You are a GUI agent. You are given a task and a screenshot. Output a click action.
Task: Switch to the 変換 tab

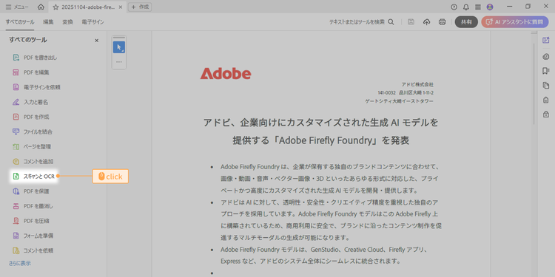click(67, 22)
